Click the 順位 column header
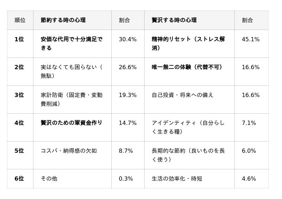Screen dimensions: 282x199 (20, 20)
